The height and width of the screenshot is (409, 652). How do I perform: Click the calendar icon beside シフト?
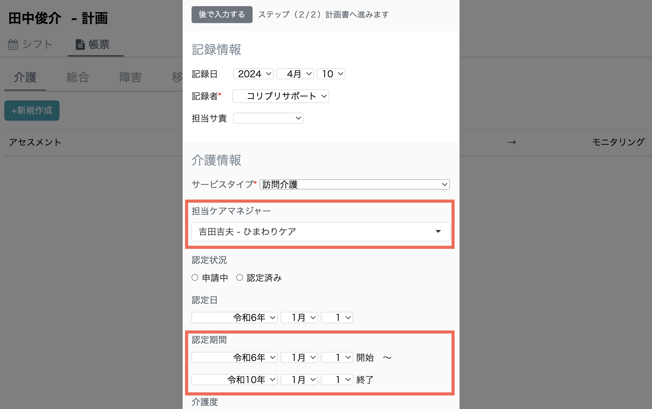[x=13, y=44]
